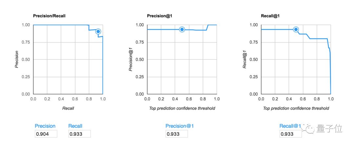Click the Recall@1 value input field
Viewport: 354px width, 144px height.
(x=290, y=134)
